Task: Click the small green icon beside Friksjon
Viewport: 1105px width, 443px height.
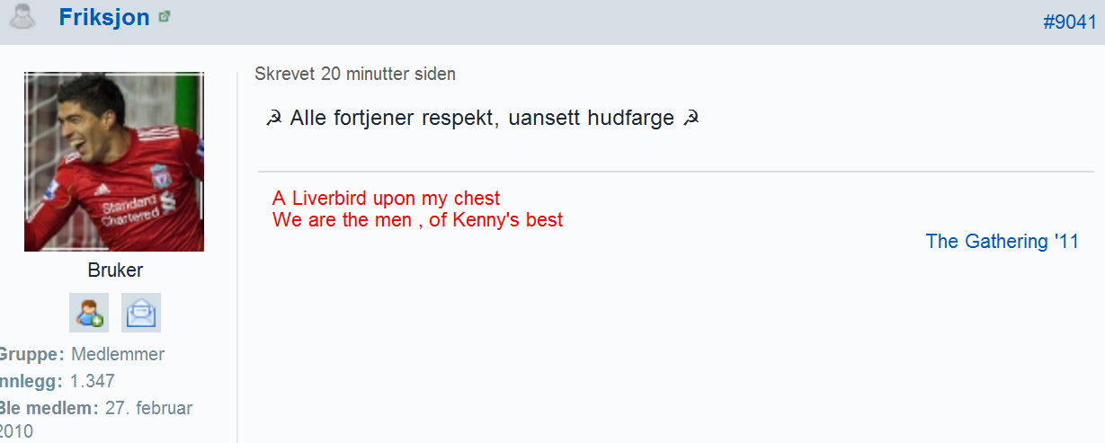Action: pos(165,16)
